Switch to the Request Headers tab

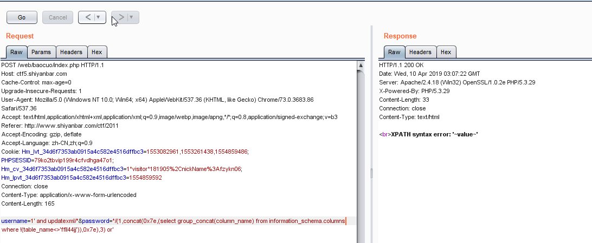tap(72, 52)
